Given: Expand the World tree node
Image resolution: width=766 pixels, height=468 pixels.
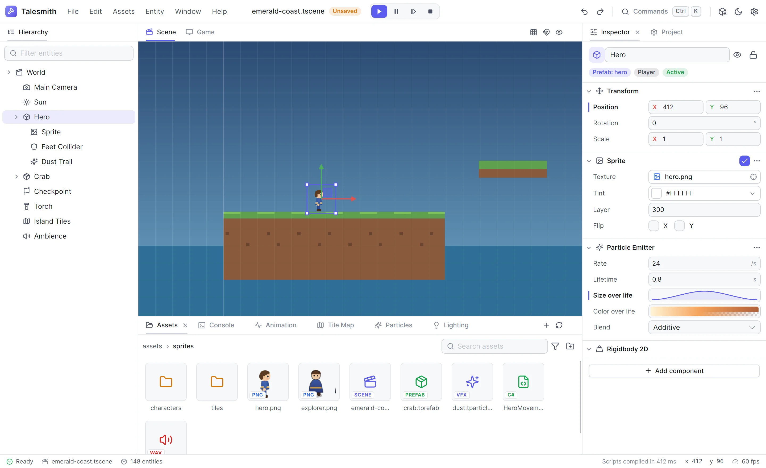Looking at the screenshot, I should [9, 72].
